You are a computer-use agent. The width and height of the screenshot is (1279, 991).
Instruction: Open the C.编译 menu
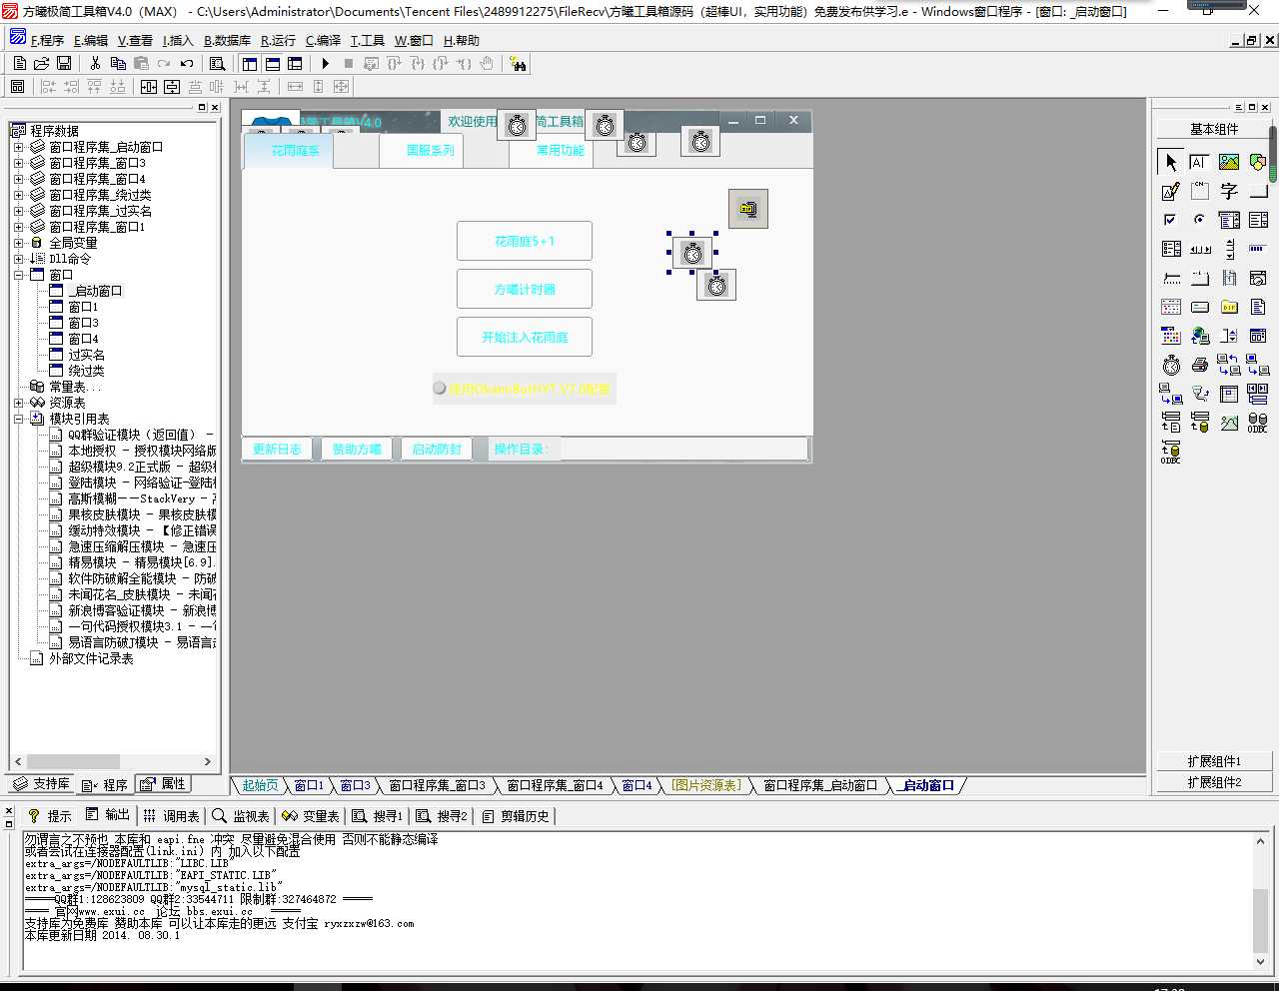click(x=323, y=41)
